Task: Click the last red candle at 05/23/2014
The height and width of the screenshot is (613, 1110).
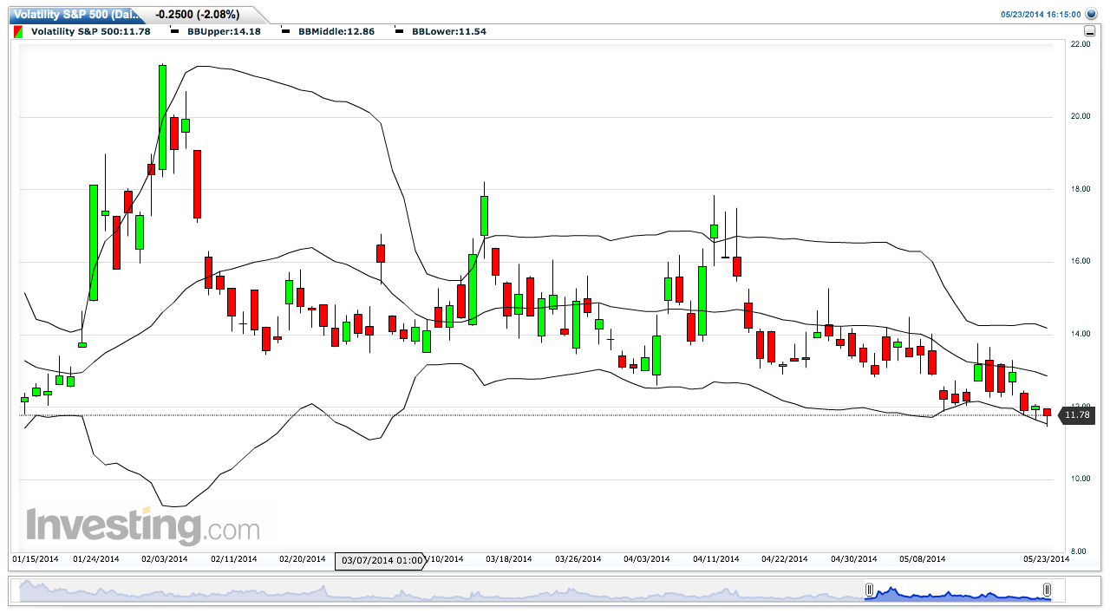Action: tap(1047, 413)
